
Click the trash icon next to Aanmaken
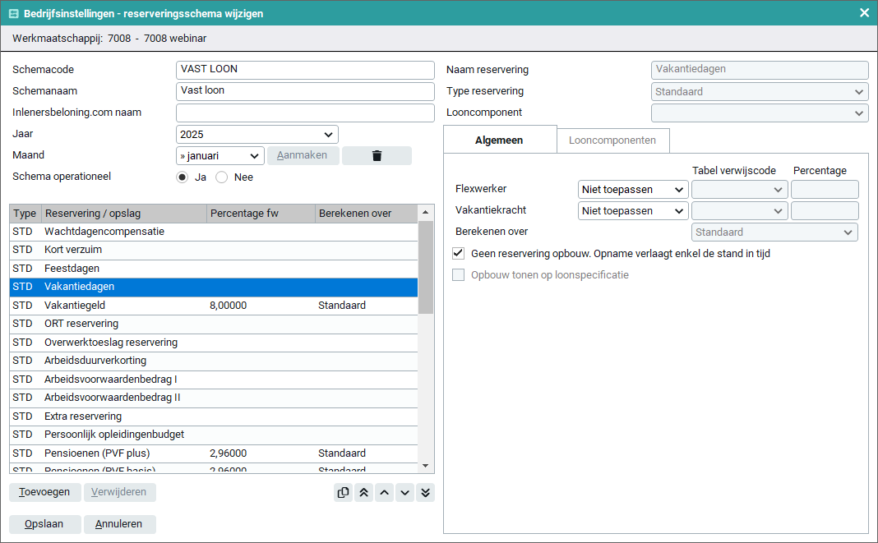377,156
